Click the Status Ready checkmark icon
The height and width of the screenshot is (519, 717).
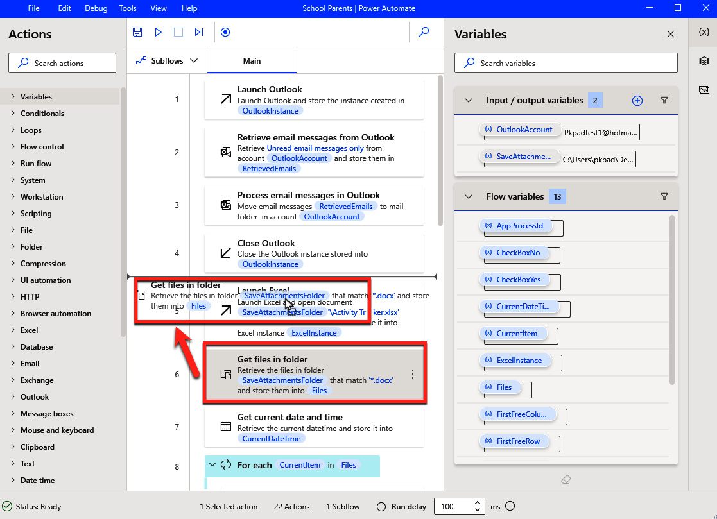click(7, 506)
